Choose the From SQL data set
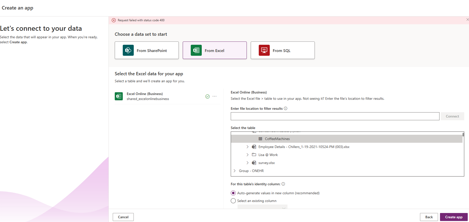The image size is (469, 222). (283, 50)
